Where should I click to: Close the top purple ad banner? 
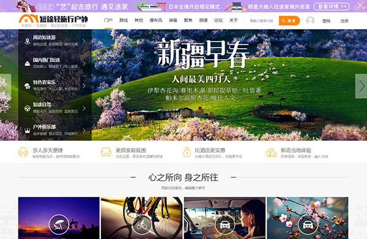(361, 5)
